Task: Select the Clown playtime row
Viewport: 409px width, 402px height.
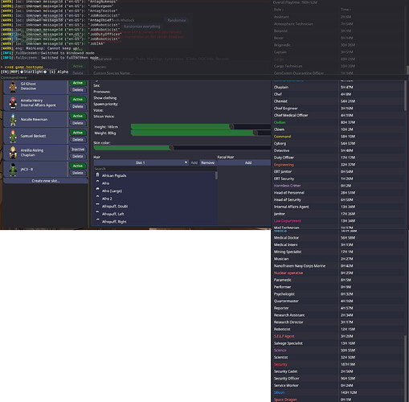Action: 338,129
